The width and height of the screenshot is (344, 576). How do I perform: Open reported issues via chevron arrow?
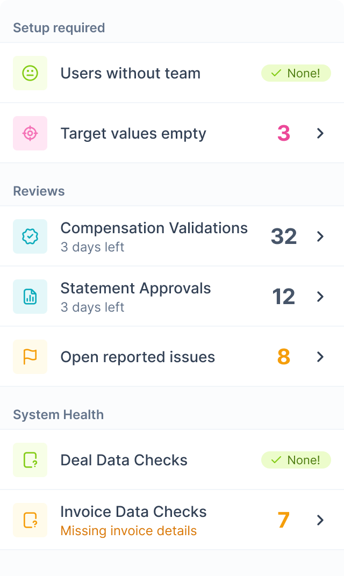(320, 357)
